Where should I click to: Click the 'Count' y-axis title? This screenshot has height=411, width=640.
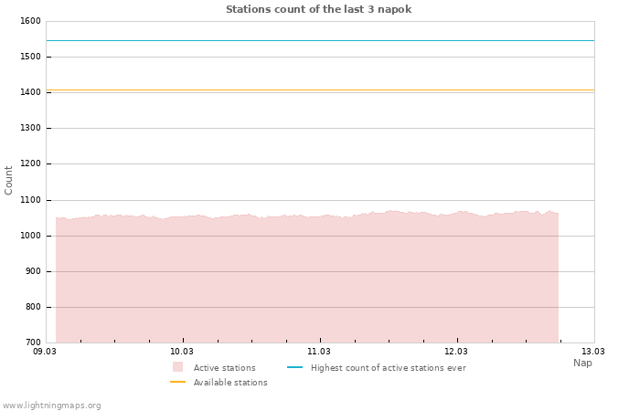pos(8,180)
